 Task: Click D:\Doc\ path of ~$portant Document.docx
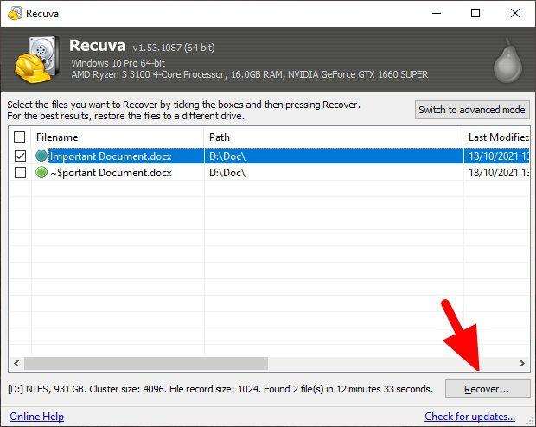(x=227, y=173)
